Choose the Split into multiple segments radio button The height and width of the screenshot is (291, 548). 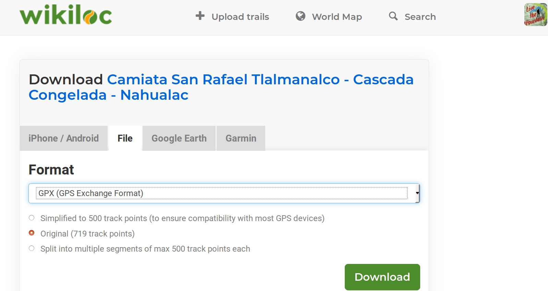pos(32,248)
